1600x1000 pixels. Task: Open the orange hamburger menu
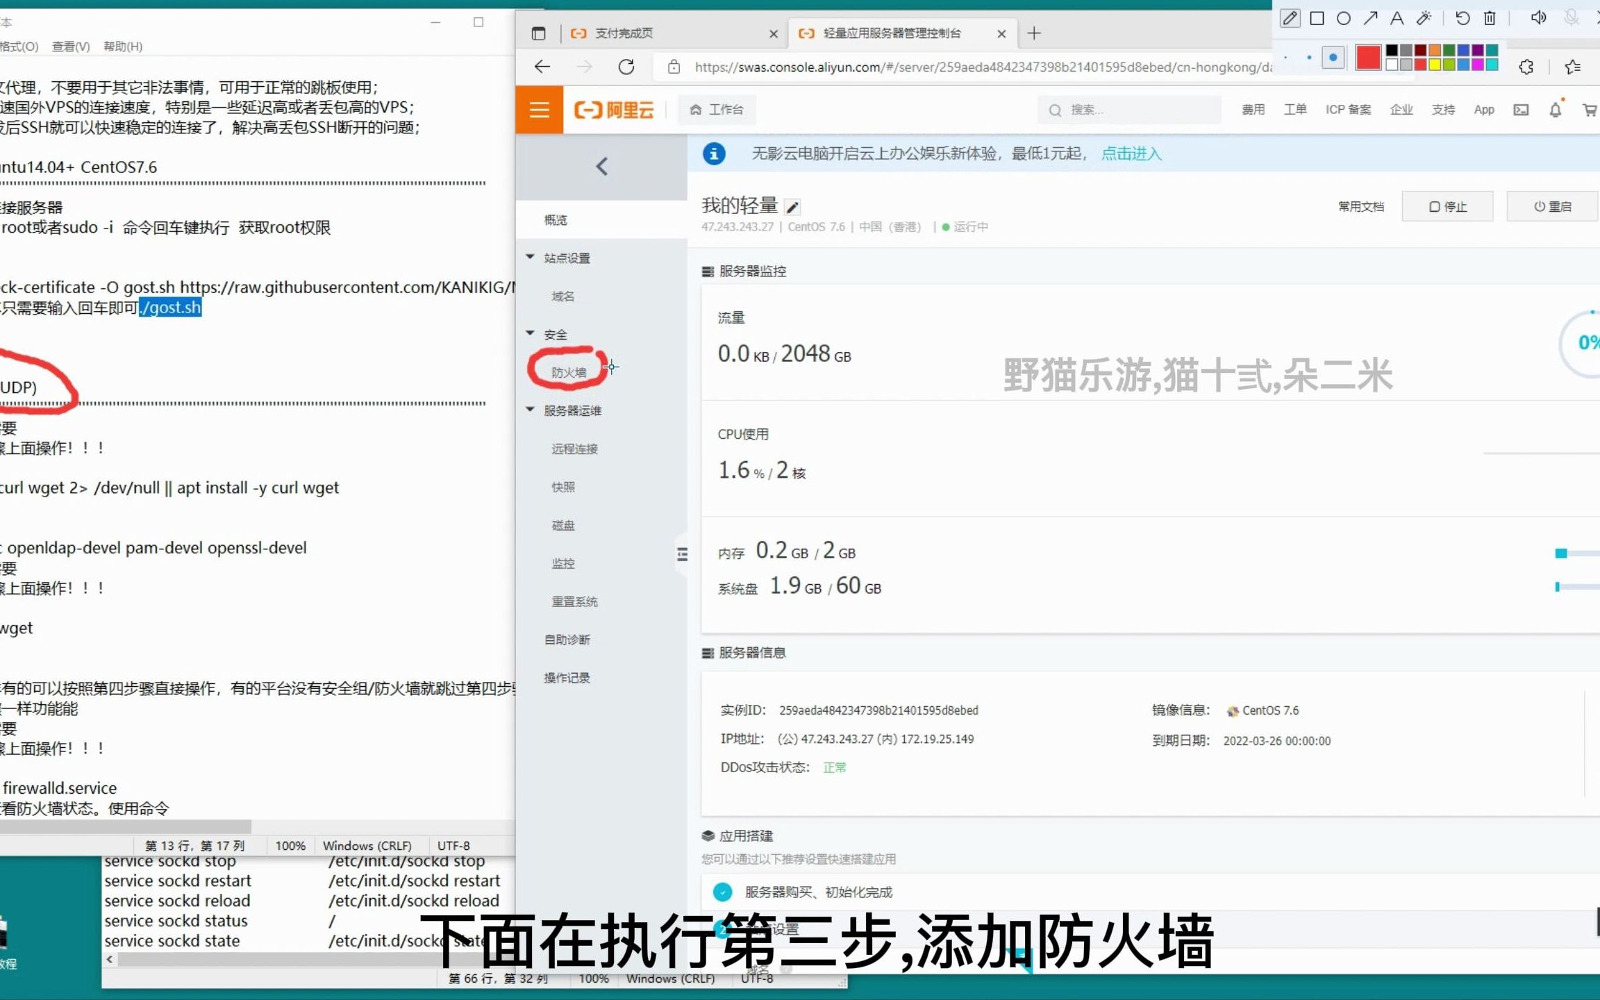click(x=539, y=110)
